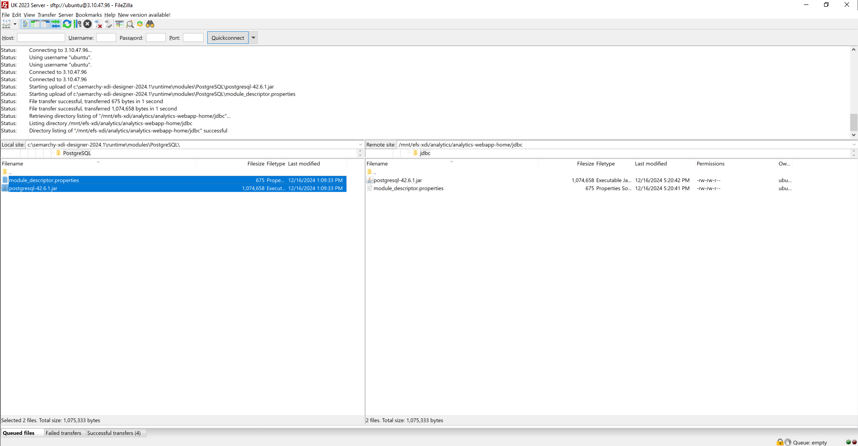Screen dimensions: 858x446
Task: Select local postgresql-42.6.1.jar file
Action: point(174,188)
